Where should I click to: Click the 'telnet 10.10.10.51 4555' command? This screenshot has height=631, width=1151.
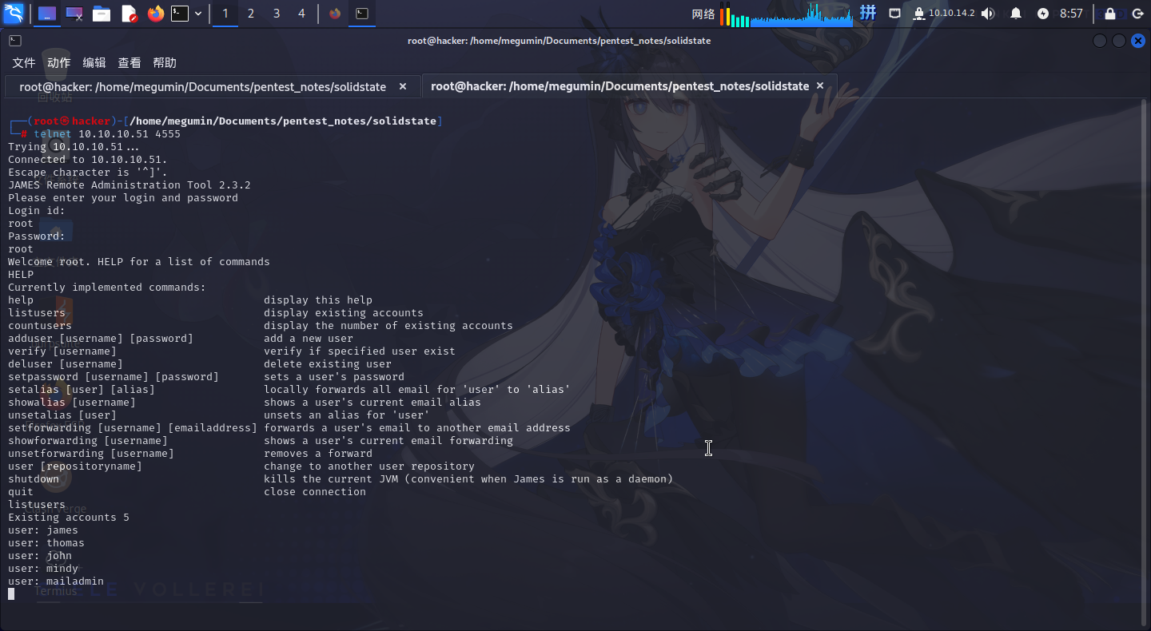click(107, 134)
